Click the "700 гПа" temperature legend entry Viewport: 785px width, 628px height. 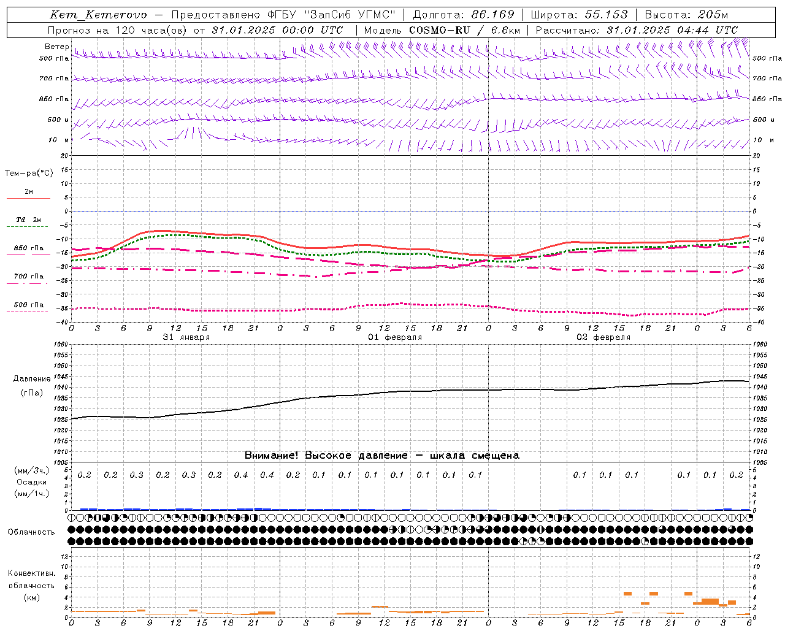pyautogui.click(x=28, y=277)
